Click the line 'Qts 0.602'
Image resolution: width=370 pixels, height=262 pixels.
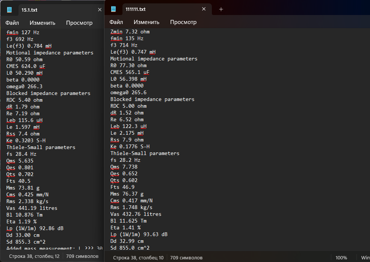pyautogui.click(x=124, y=181)
